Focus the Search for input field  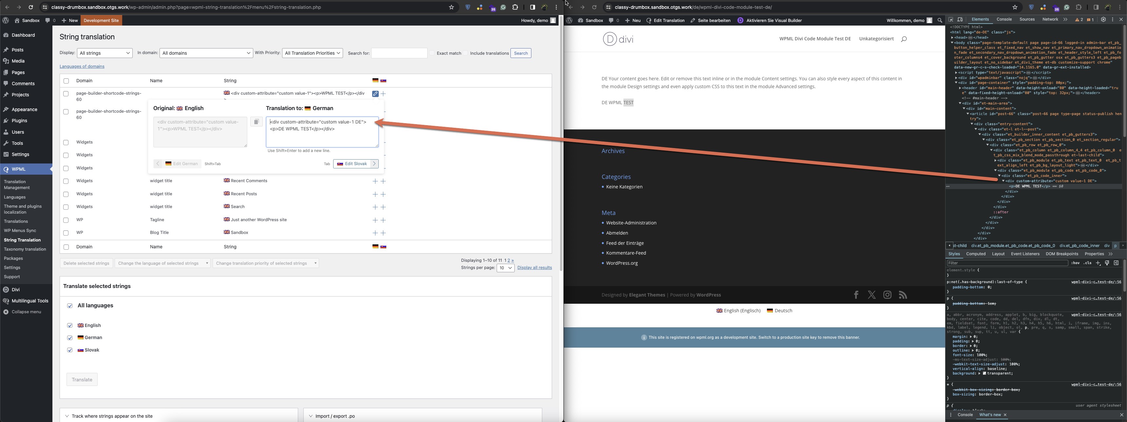click(x=399, y=53)
